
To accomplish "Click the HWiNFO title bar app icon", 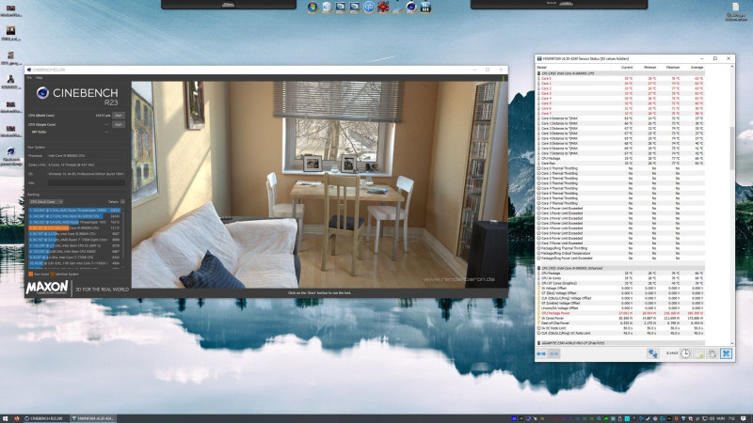I will 539,58.
